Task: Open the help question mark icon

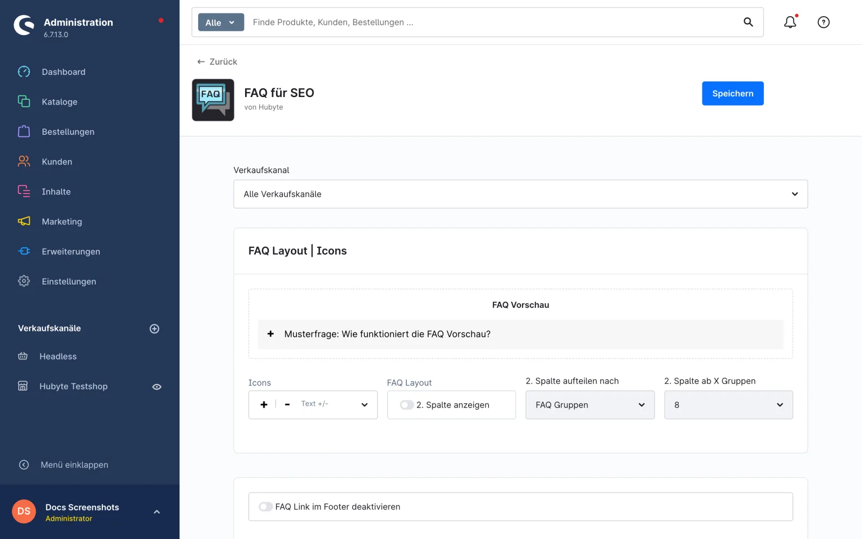Action: point(823,22)
